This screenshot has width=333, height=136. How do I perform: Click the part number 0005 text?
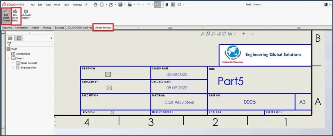249,102
